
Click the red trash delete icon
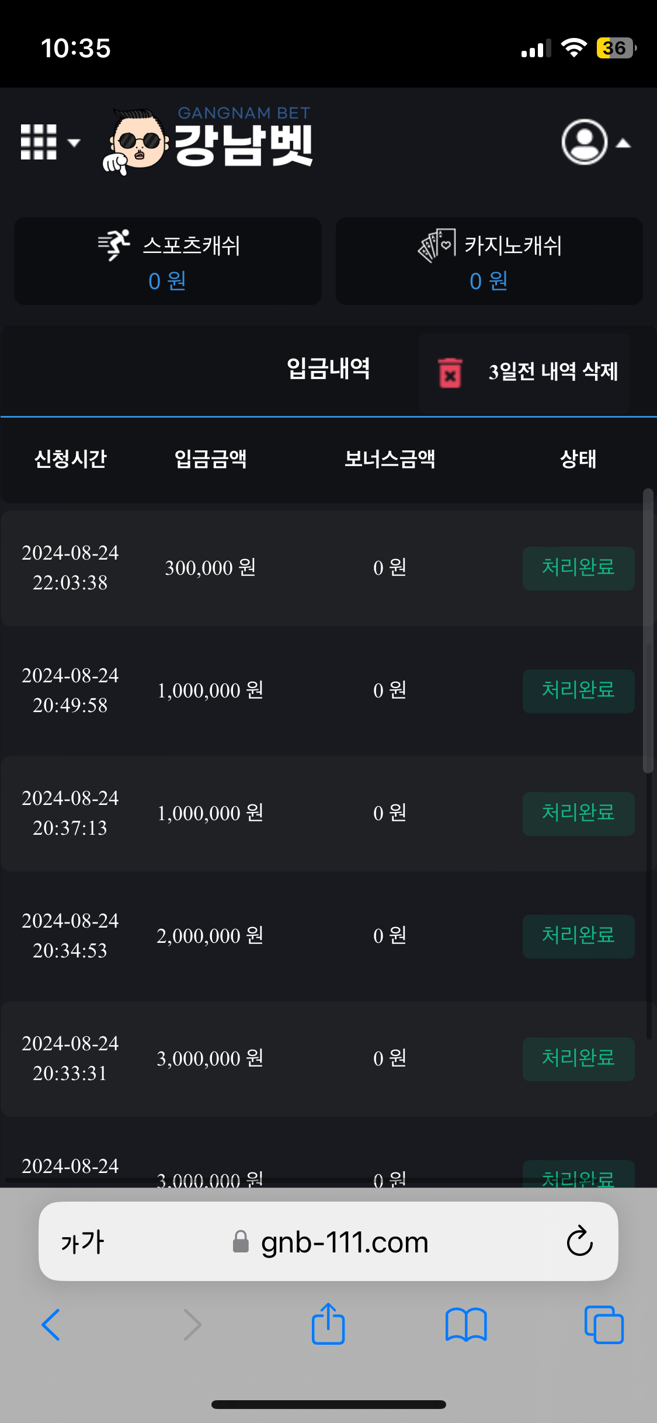click(450, 373)
